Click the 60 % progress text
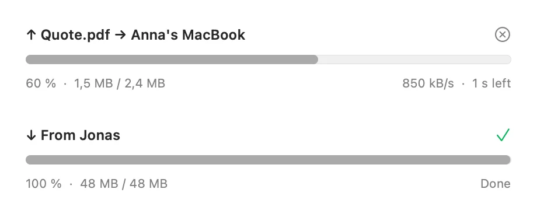Viewport: 537px width, 217px height. pyautogui.click(x=41, y=83)
